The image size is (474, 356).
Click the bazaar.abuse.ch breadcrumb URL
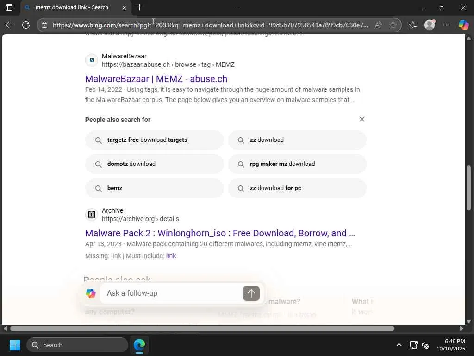point(168,64)
